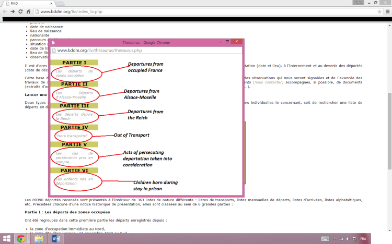Click the page icon in main address bar

click(37, 11)
